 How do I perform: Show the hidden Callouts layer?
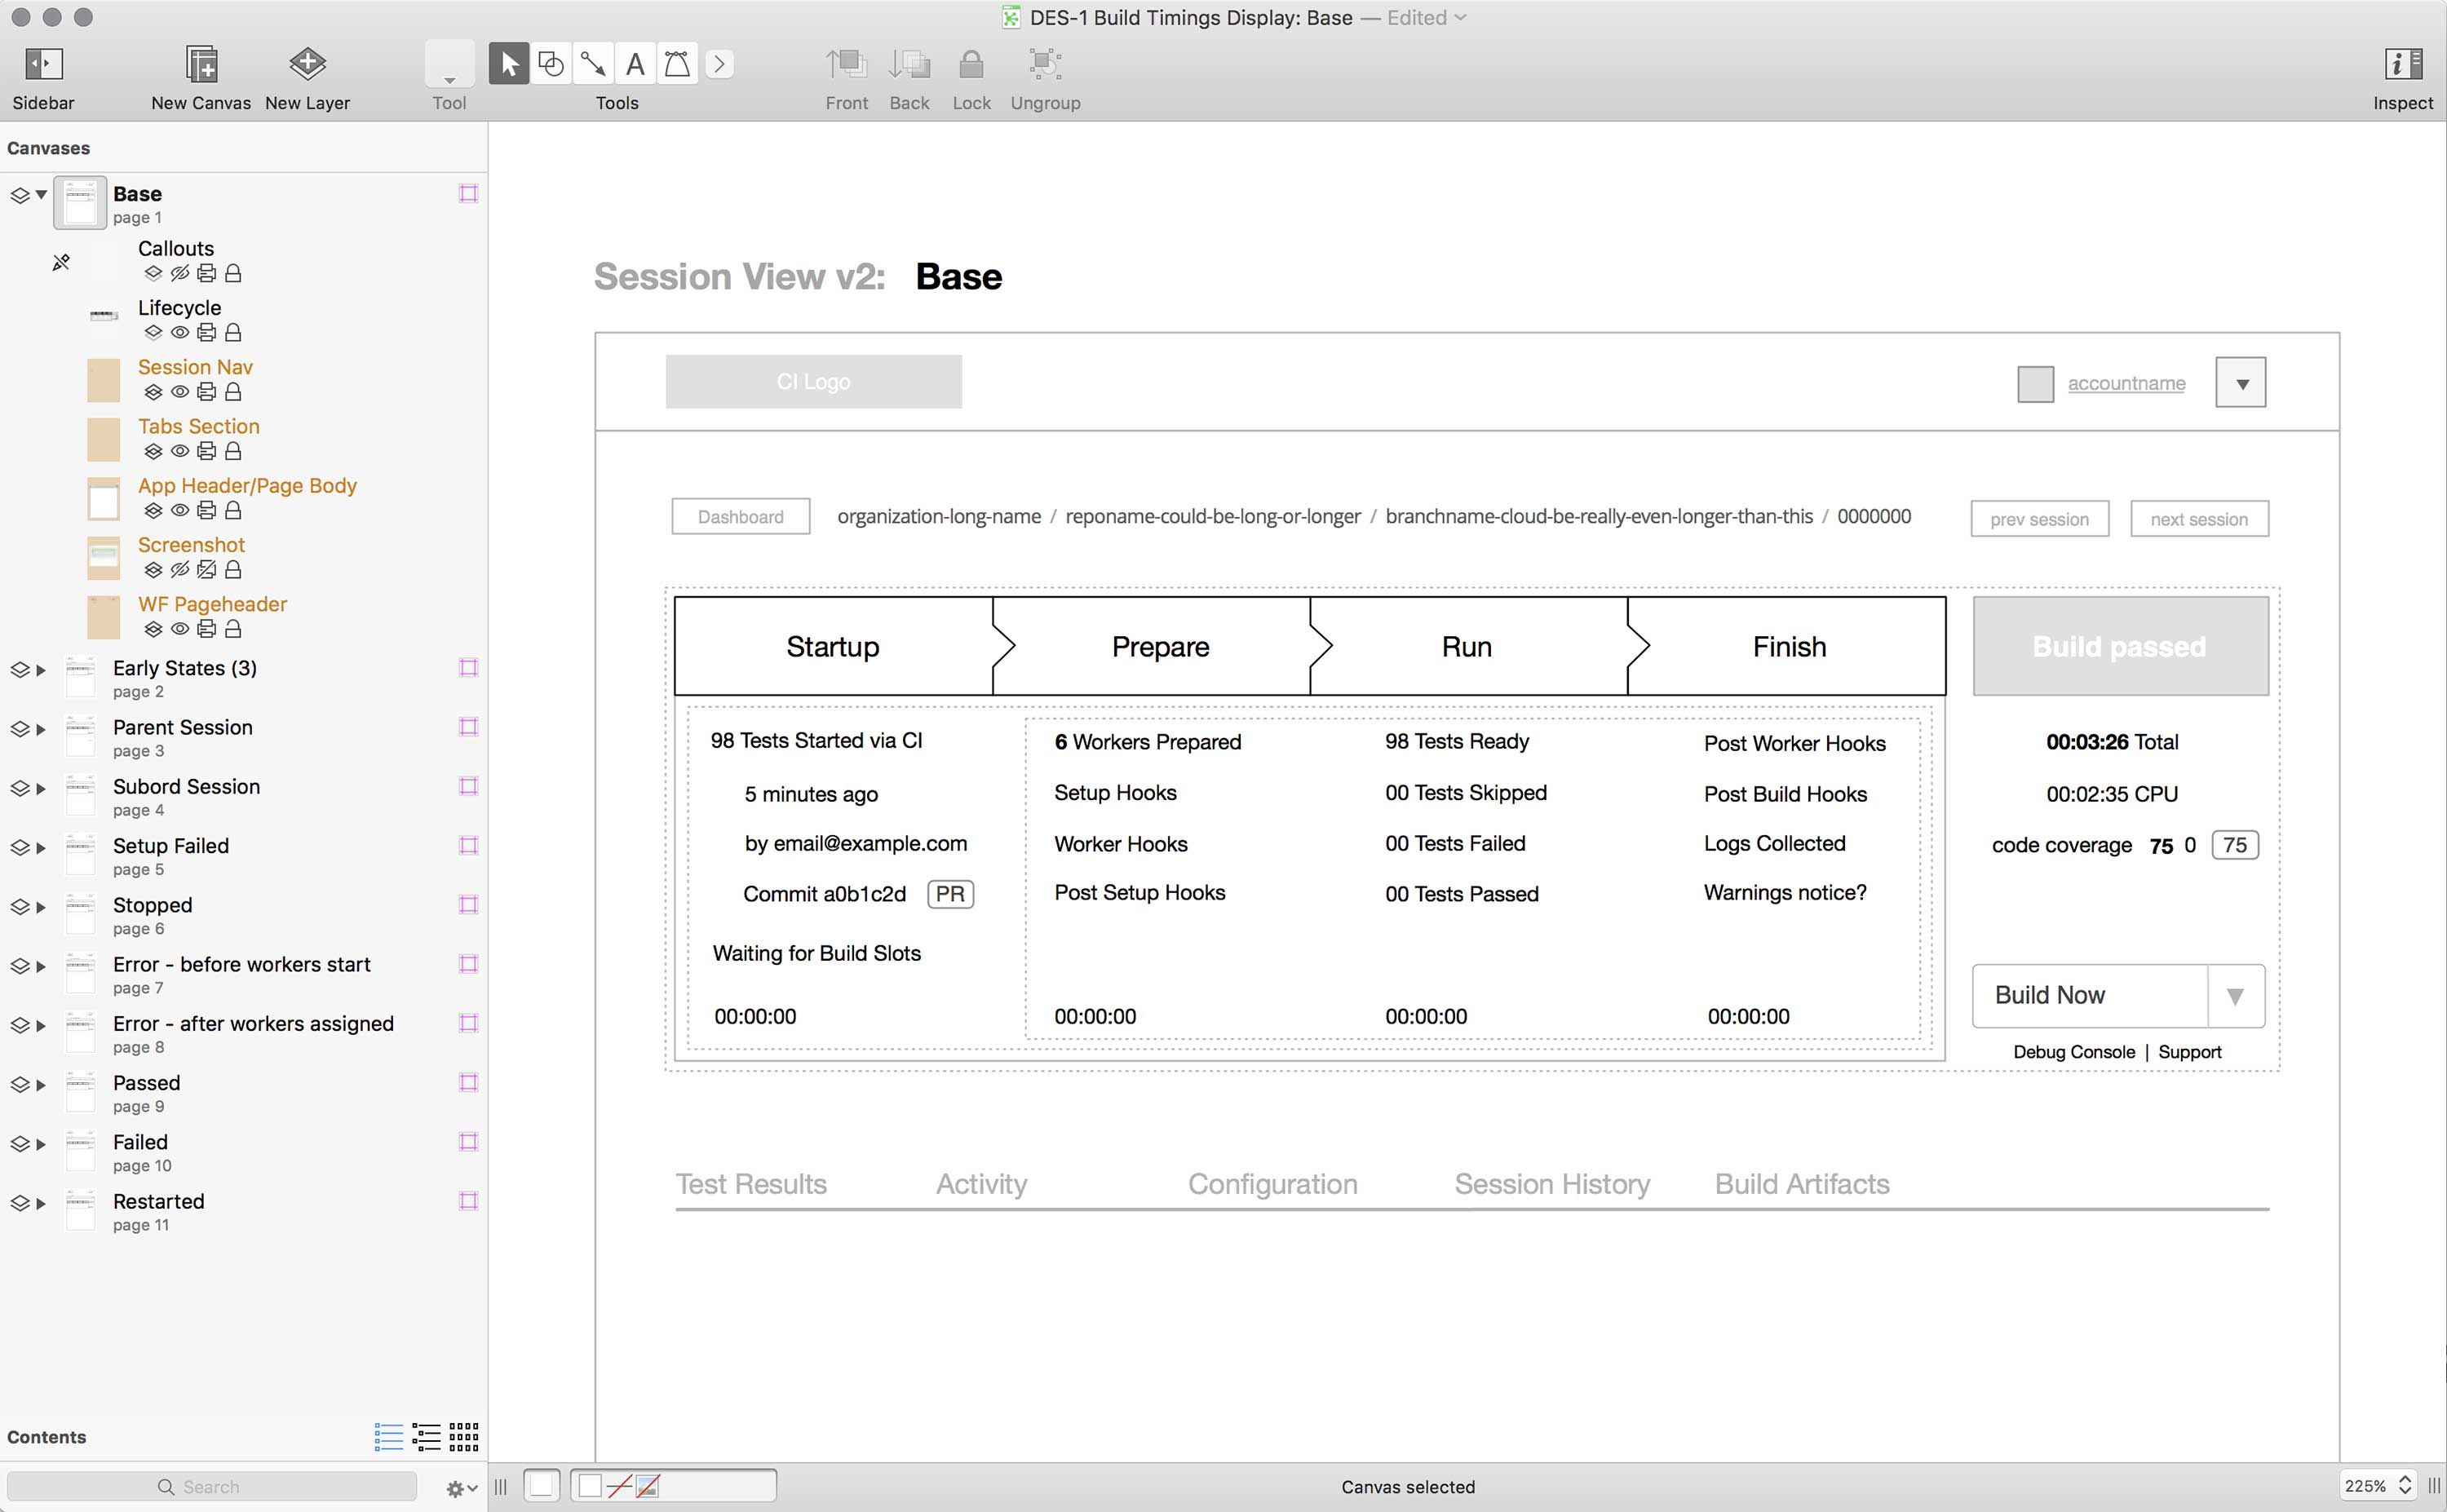point(180,273)
